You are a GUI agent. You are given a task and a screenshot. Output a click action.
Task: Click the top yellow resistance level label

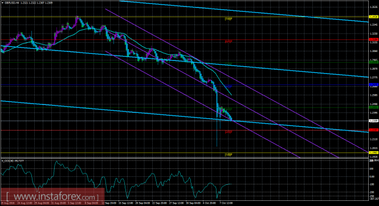229,19
